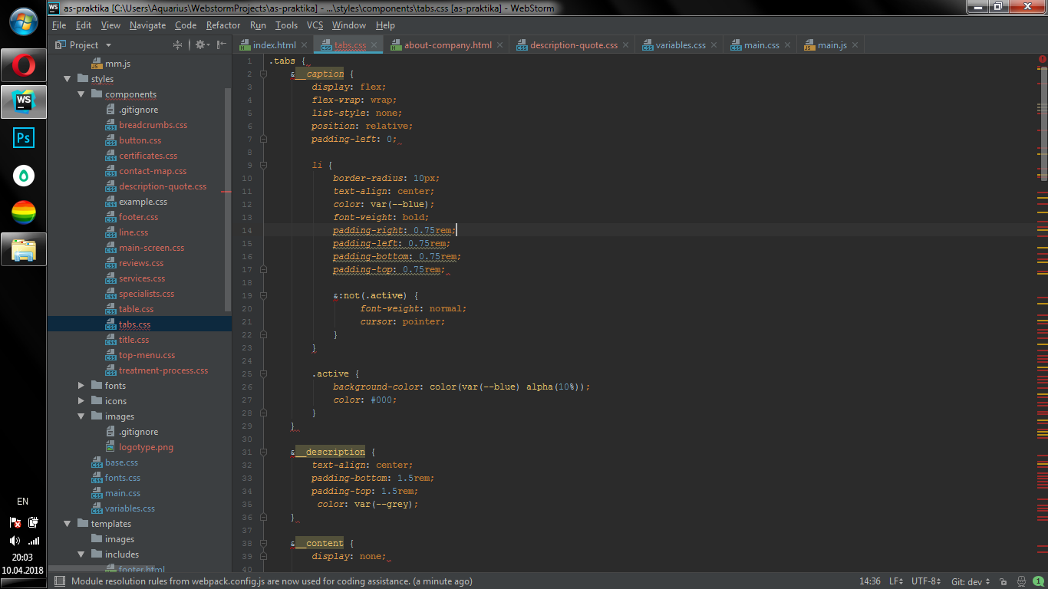Click the WebStorm taskbar icon
Image resolution: width=1048 pixels, height=589 pixels.
[x=24, y=101]
